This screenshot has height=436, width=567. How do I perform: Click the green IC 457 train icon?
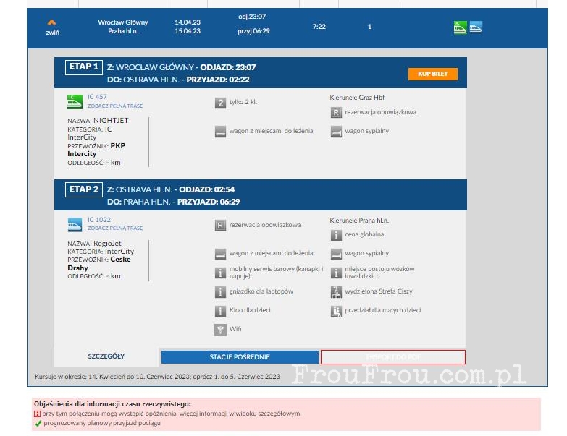(x=75, y=101)
